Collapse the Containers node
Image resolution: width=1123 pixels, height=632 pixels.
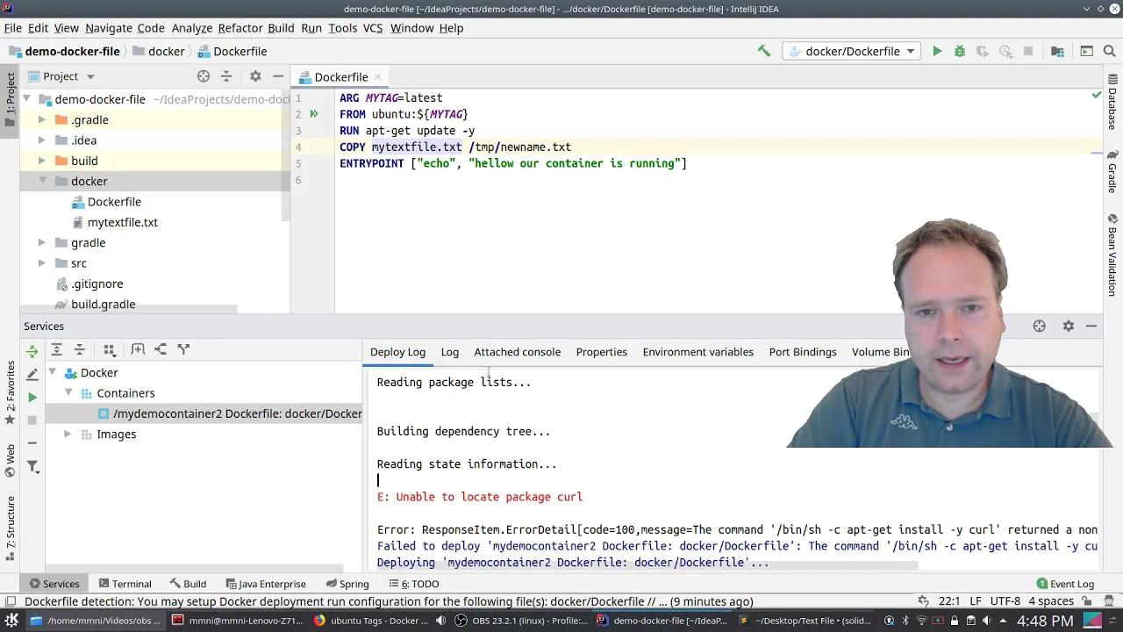pos(68,393)
